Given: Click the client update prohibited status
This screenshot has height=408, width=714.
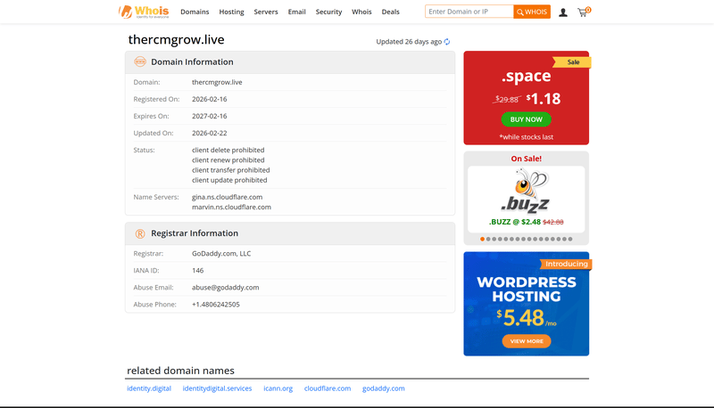Looking at the screenshot, I should coord(229,180).
